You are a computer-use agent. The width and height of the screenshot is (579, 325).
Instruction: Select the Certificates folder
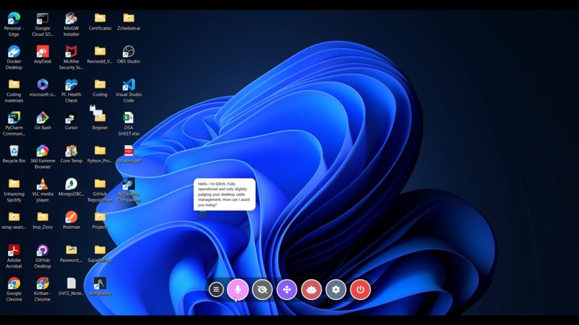(x=100, y=22)
